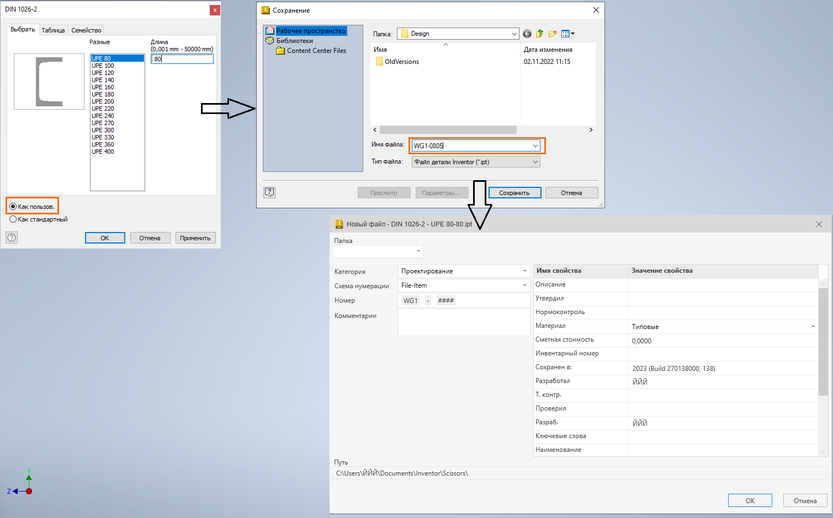
Task: Select UPE 140 in the size list
Action: (x=117, y=80)
